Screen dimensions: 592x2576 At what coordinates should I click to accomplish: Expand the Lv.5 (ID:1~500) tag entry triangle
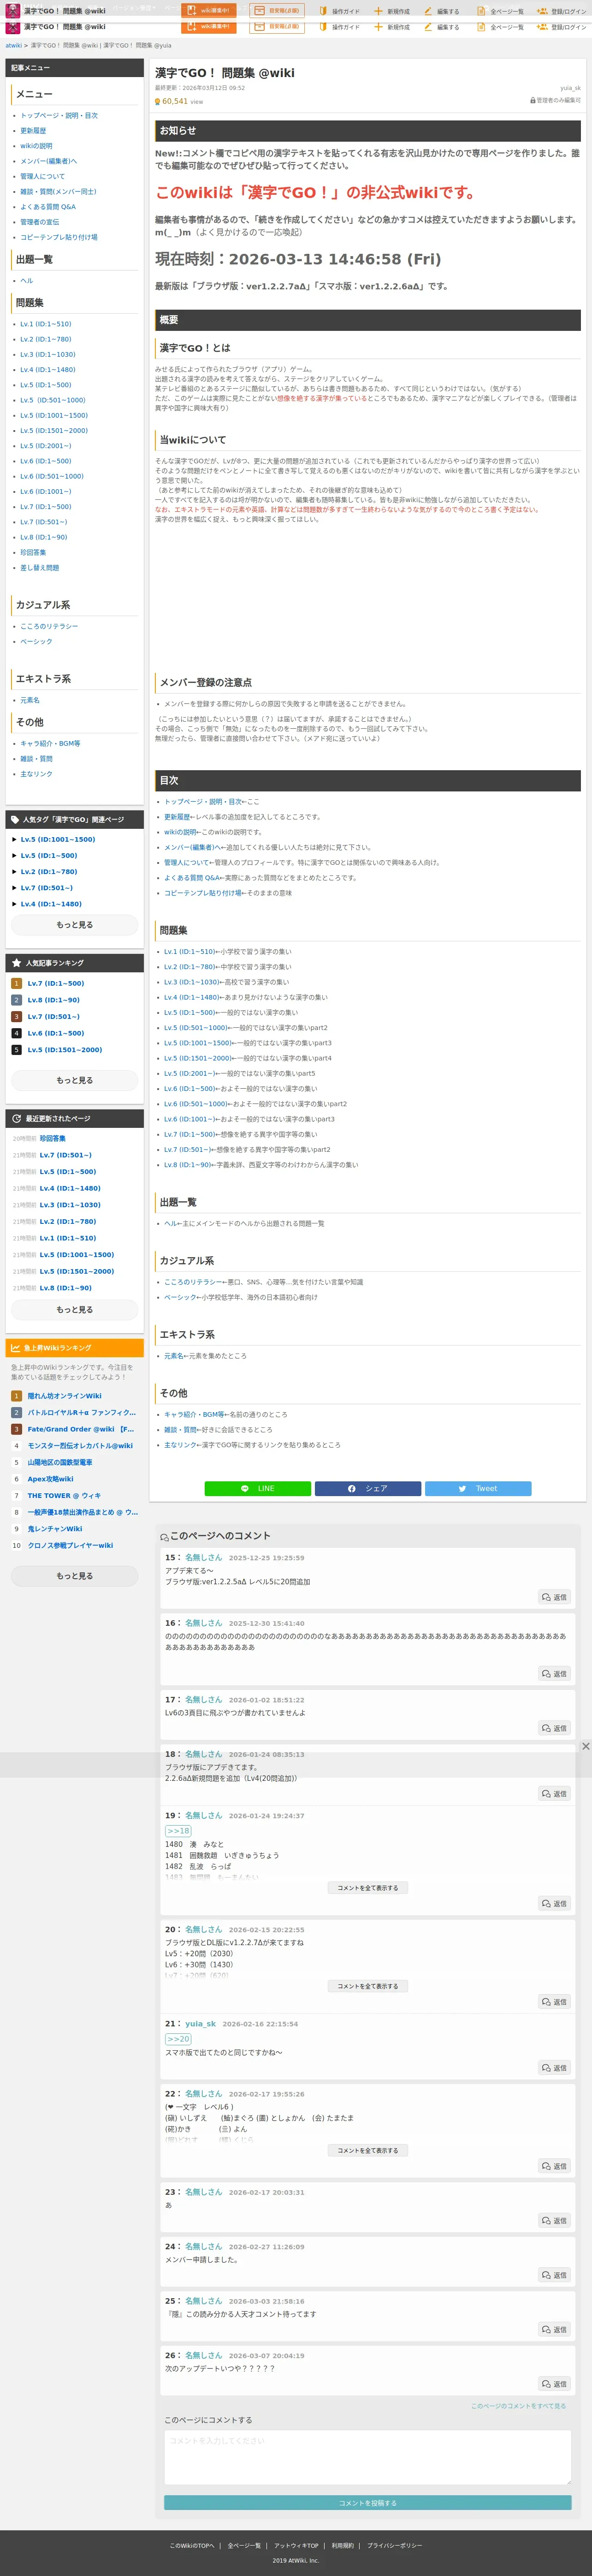tap(14, 855)
